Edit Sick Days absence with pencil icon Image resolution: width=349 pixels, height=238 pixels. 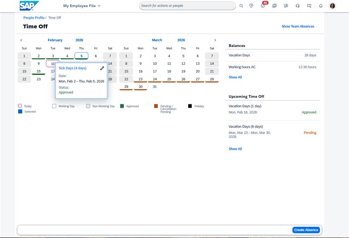[x=102, y=68]
